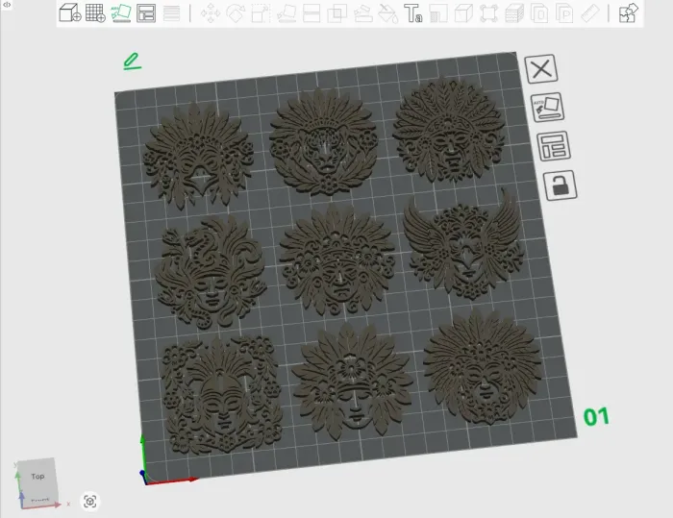Screen dimensions: 673x518
Task: Click the page icon with letter P
Action: click(565, 13)
